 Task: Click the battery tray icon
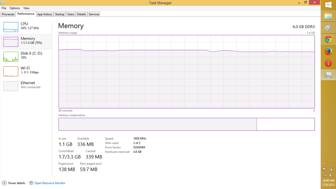point(331,169)
